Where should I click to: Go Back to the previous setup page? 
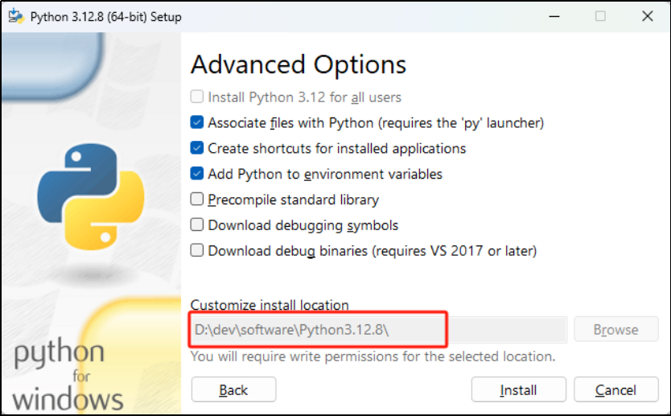[233, 389]
